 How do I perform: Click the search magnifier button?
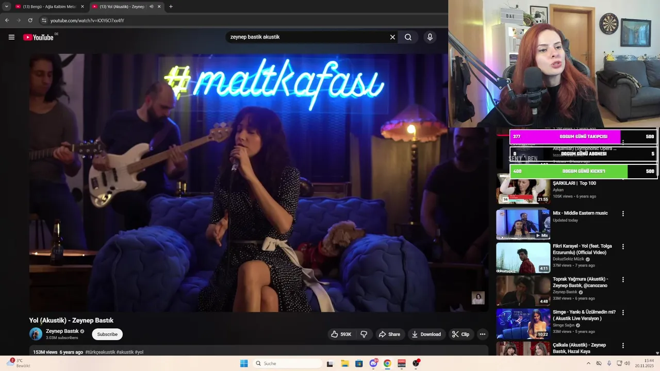(408, 37)
